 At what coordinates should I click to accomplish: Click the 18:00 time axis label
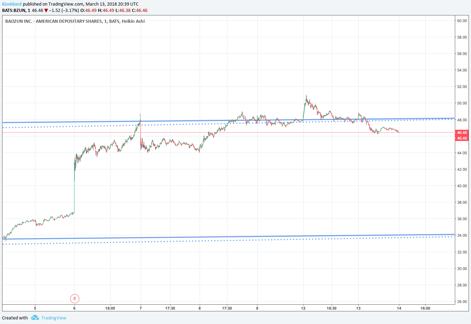point(110,309)
